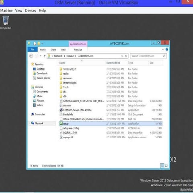This screenshot has width=193, height=193.
Task: Select Videos library in navigation pane
Action: (x=38, y=105)
